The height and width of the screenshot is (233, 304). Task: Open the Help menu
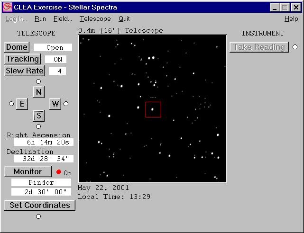coord(291,19)
